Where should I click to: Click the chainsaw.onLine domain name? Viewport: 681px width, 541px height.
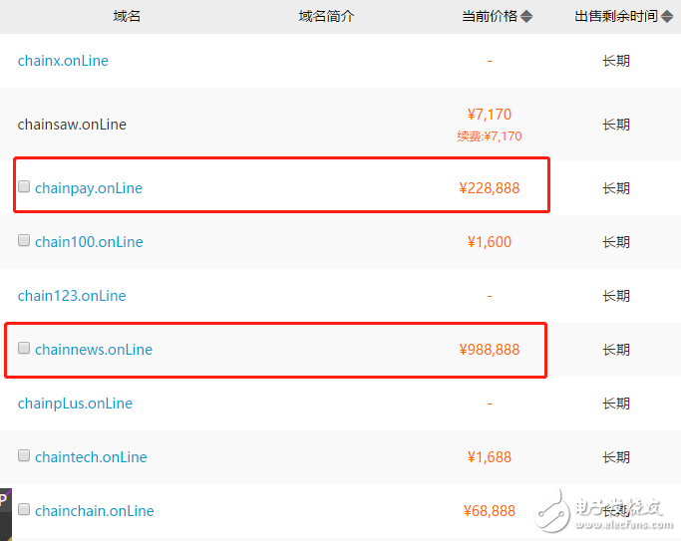point(72,125)
